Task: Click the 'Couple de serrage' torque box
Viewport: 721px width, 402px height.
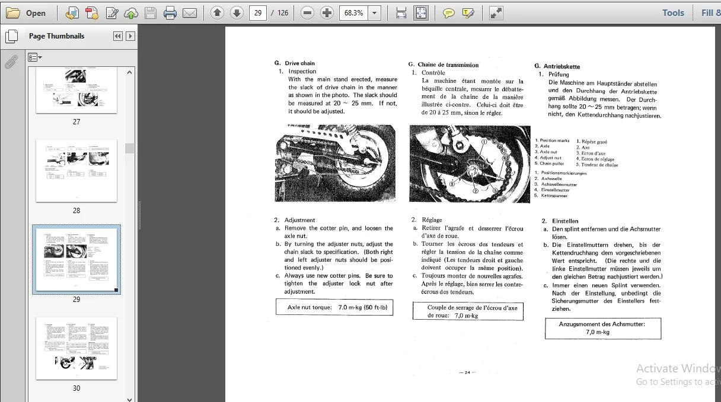Action: 468,311
